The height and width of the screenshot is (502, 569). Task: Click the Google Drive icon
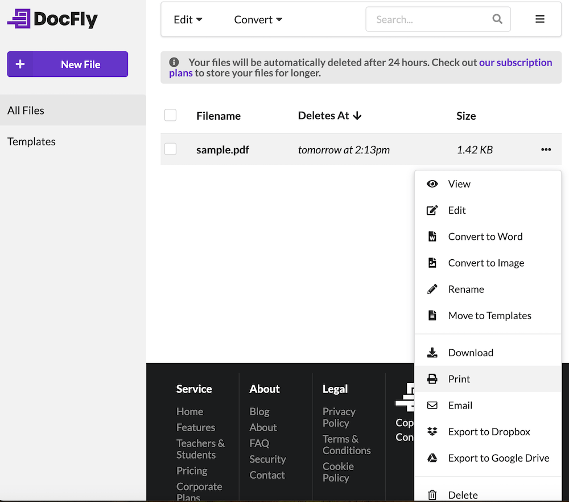point(432,458)
